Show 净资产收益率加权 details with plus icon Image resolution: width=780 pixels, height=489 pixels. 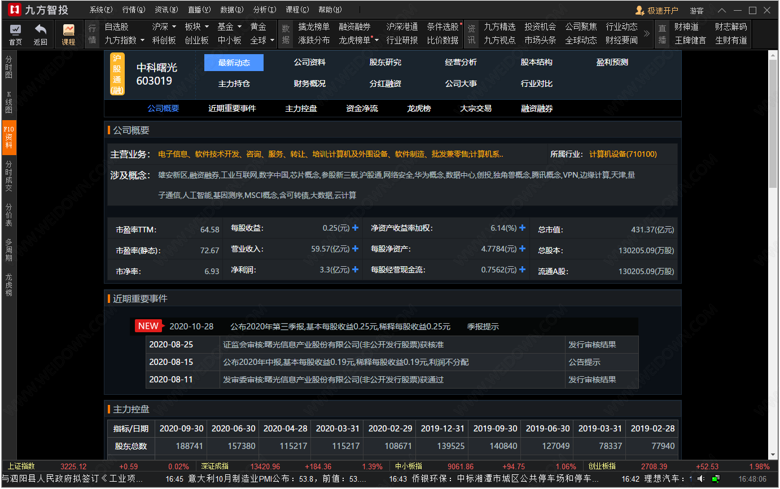[x=523, y=228]
